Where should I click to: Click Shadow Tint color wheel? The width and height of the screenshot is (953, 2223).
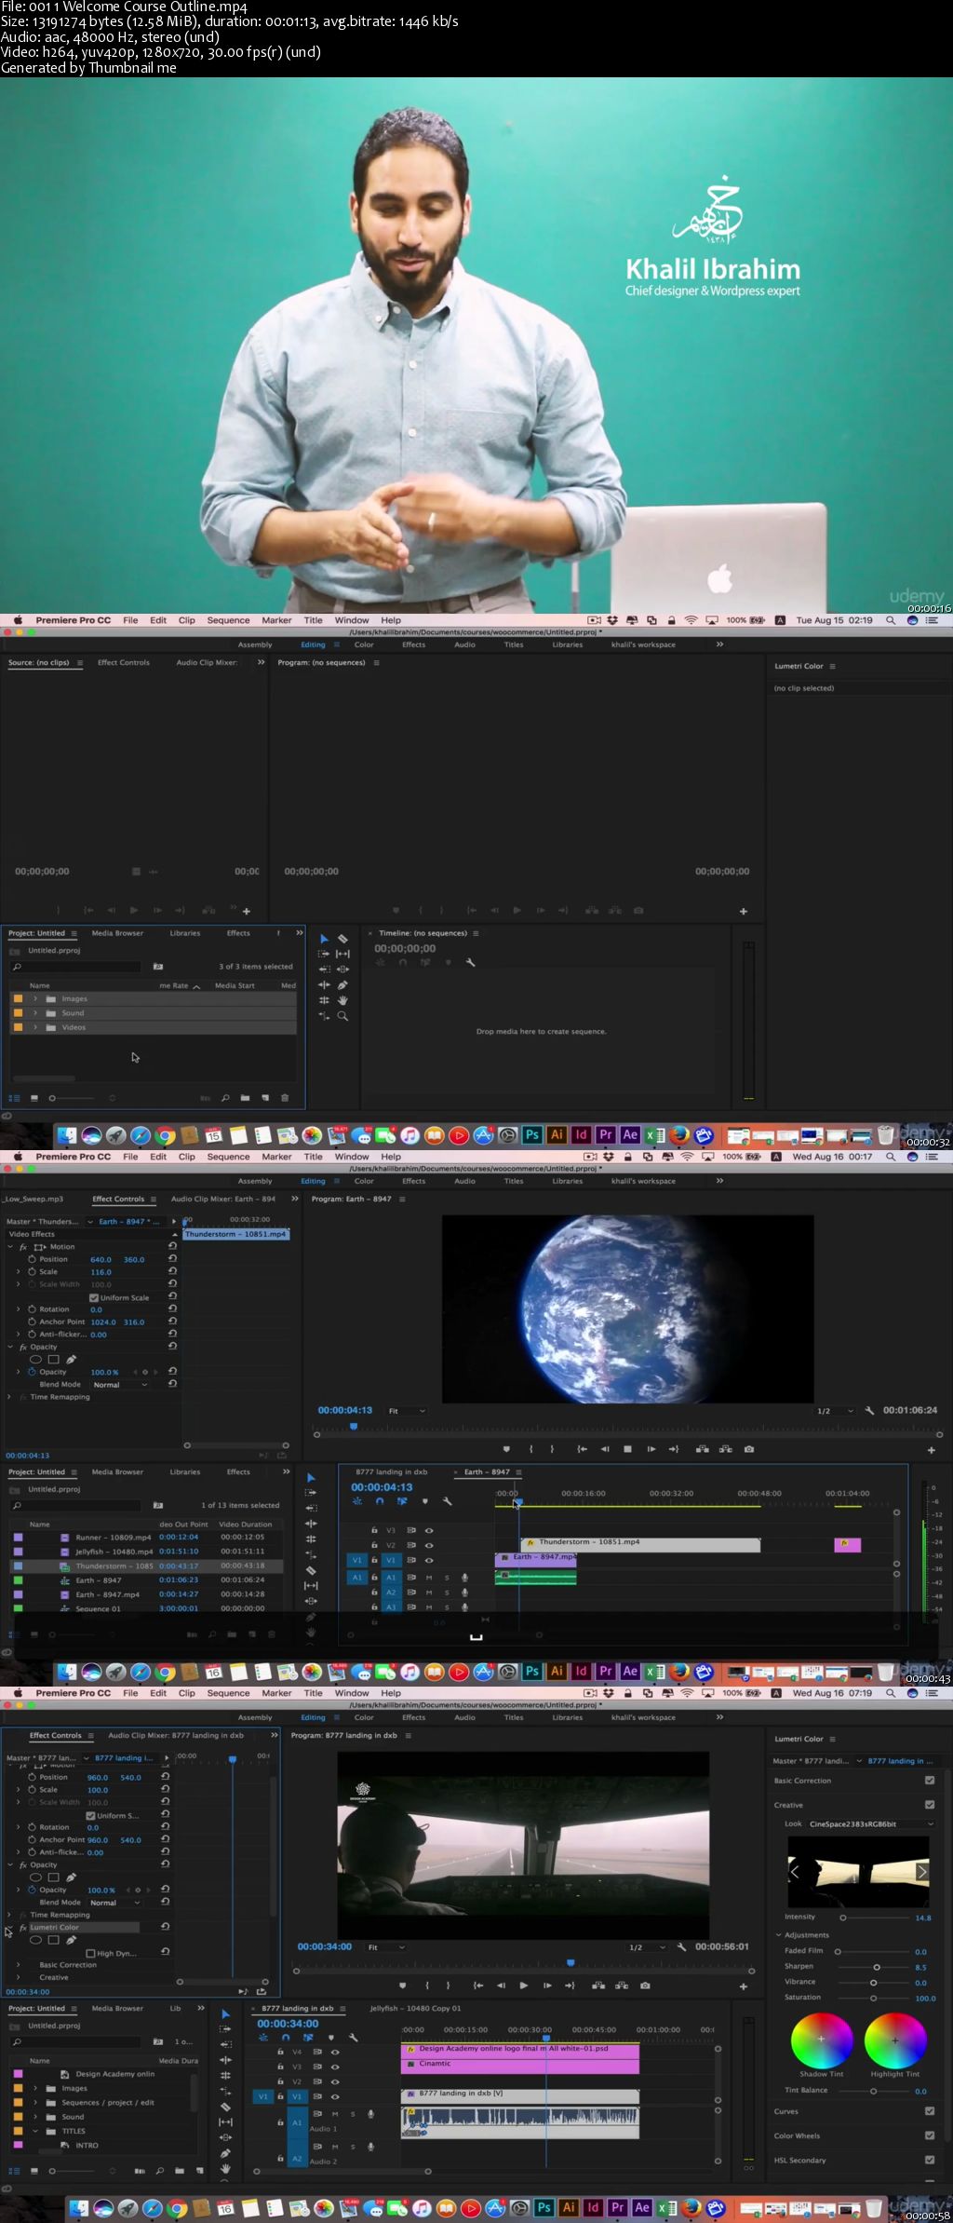pos(822,2040)
